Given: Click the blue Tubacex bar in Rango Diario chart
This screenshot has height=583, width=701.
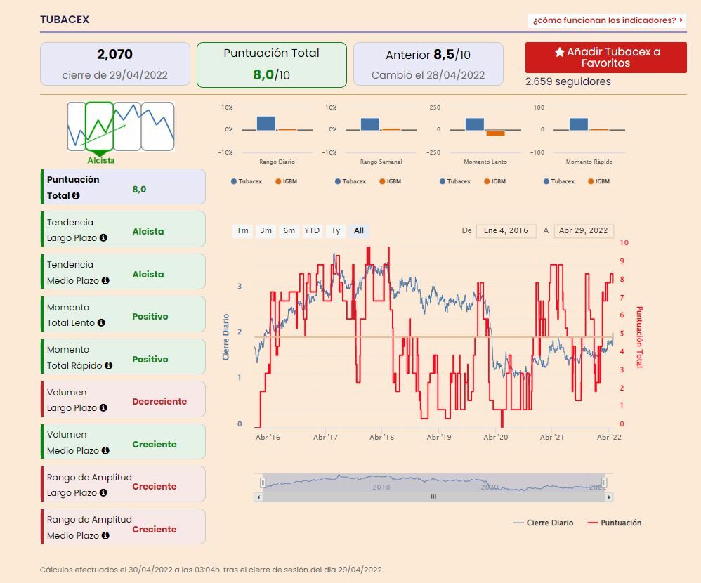Looking at the screenshot, I should tap(266, 124).
